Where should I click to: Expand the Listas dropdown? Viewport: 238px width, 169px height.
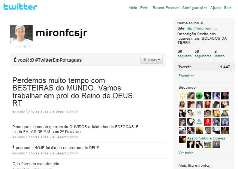pos(151,60)
